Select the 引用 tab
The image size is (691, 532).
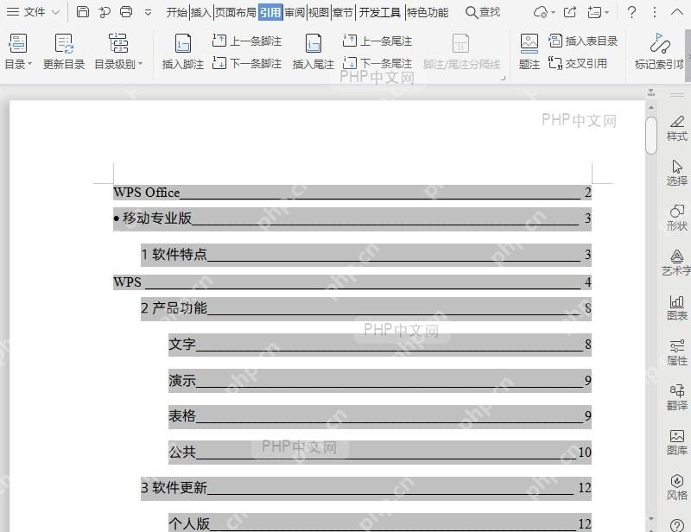270,12
